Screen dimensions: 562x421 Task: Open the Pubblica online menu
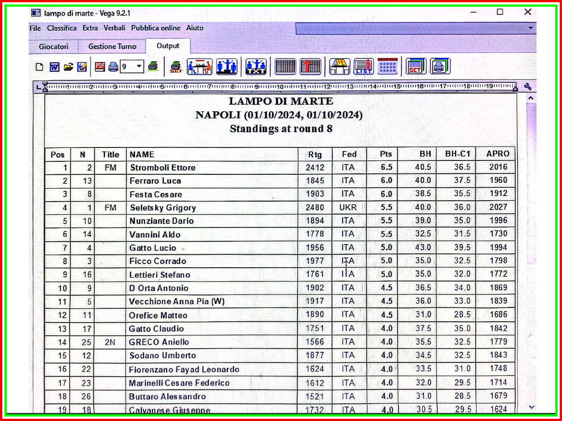click(154, 28)
